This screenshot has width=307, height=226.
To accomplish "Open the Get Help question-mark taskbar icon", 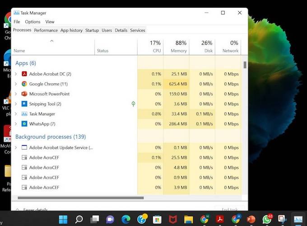I will click(142, 219).
